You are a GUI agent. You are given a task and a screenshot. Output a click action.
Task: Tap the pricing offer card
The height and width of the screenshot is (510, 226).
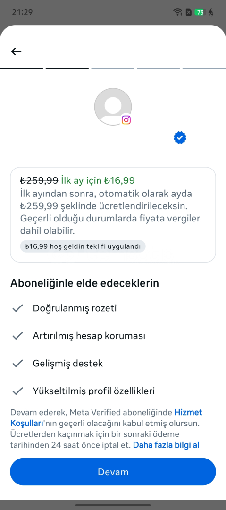pyautogui.click(x=113, y=215)
